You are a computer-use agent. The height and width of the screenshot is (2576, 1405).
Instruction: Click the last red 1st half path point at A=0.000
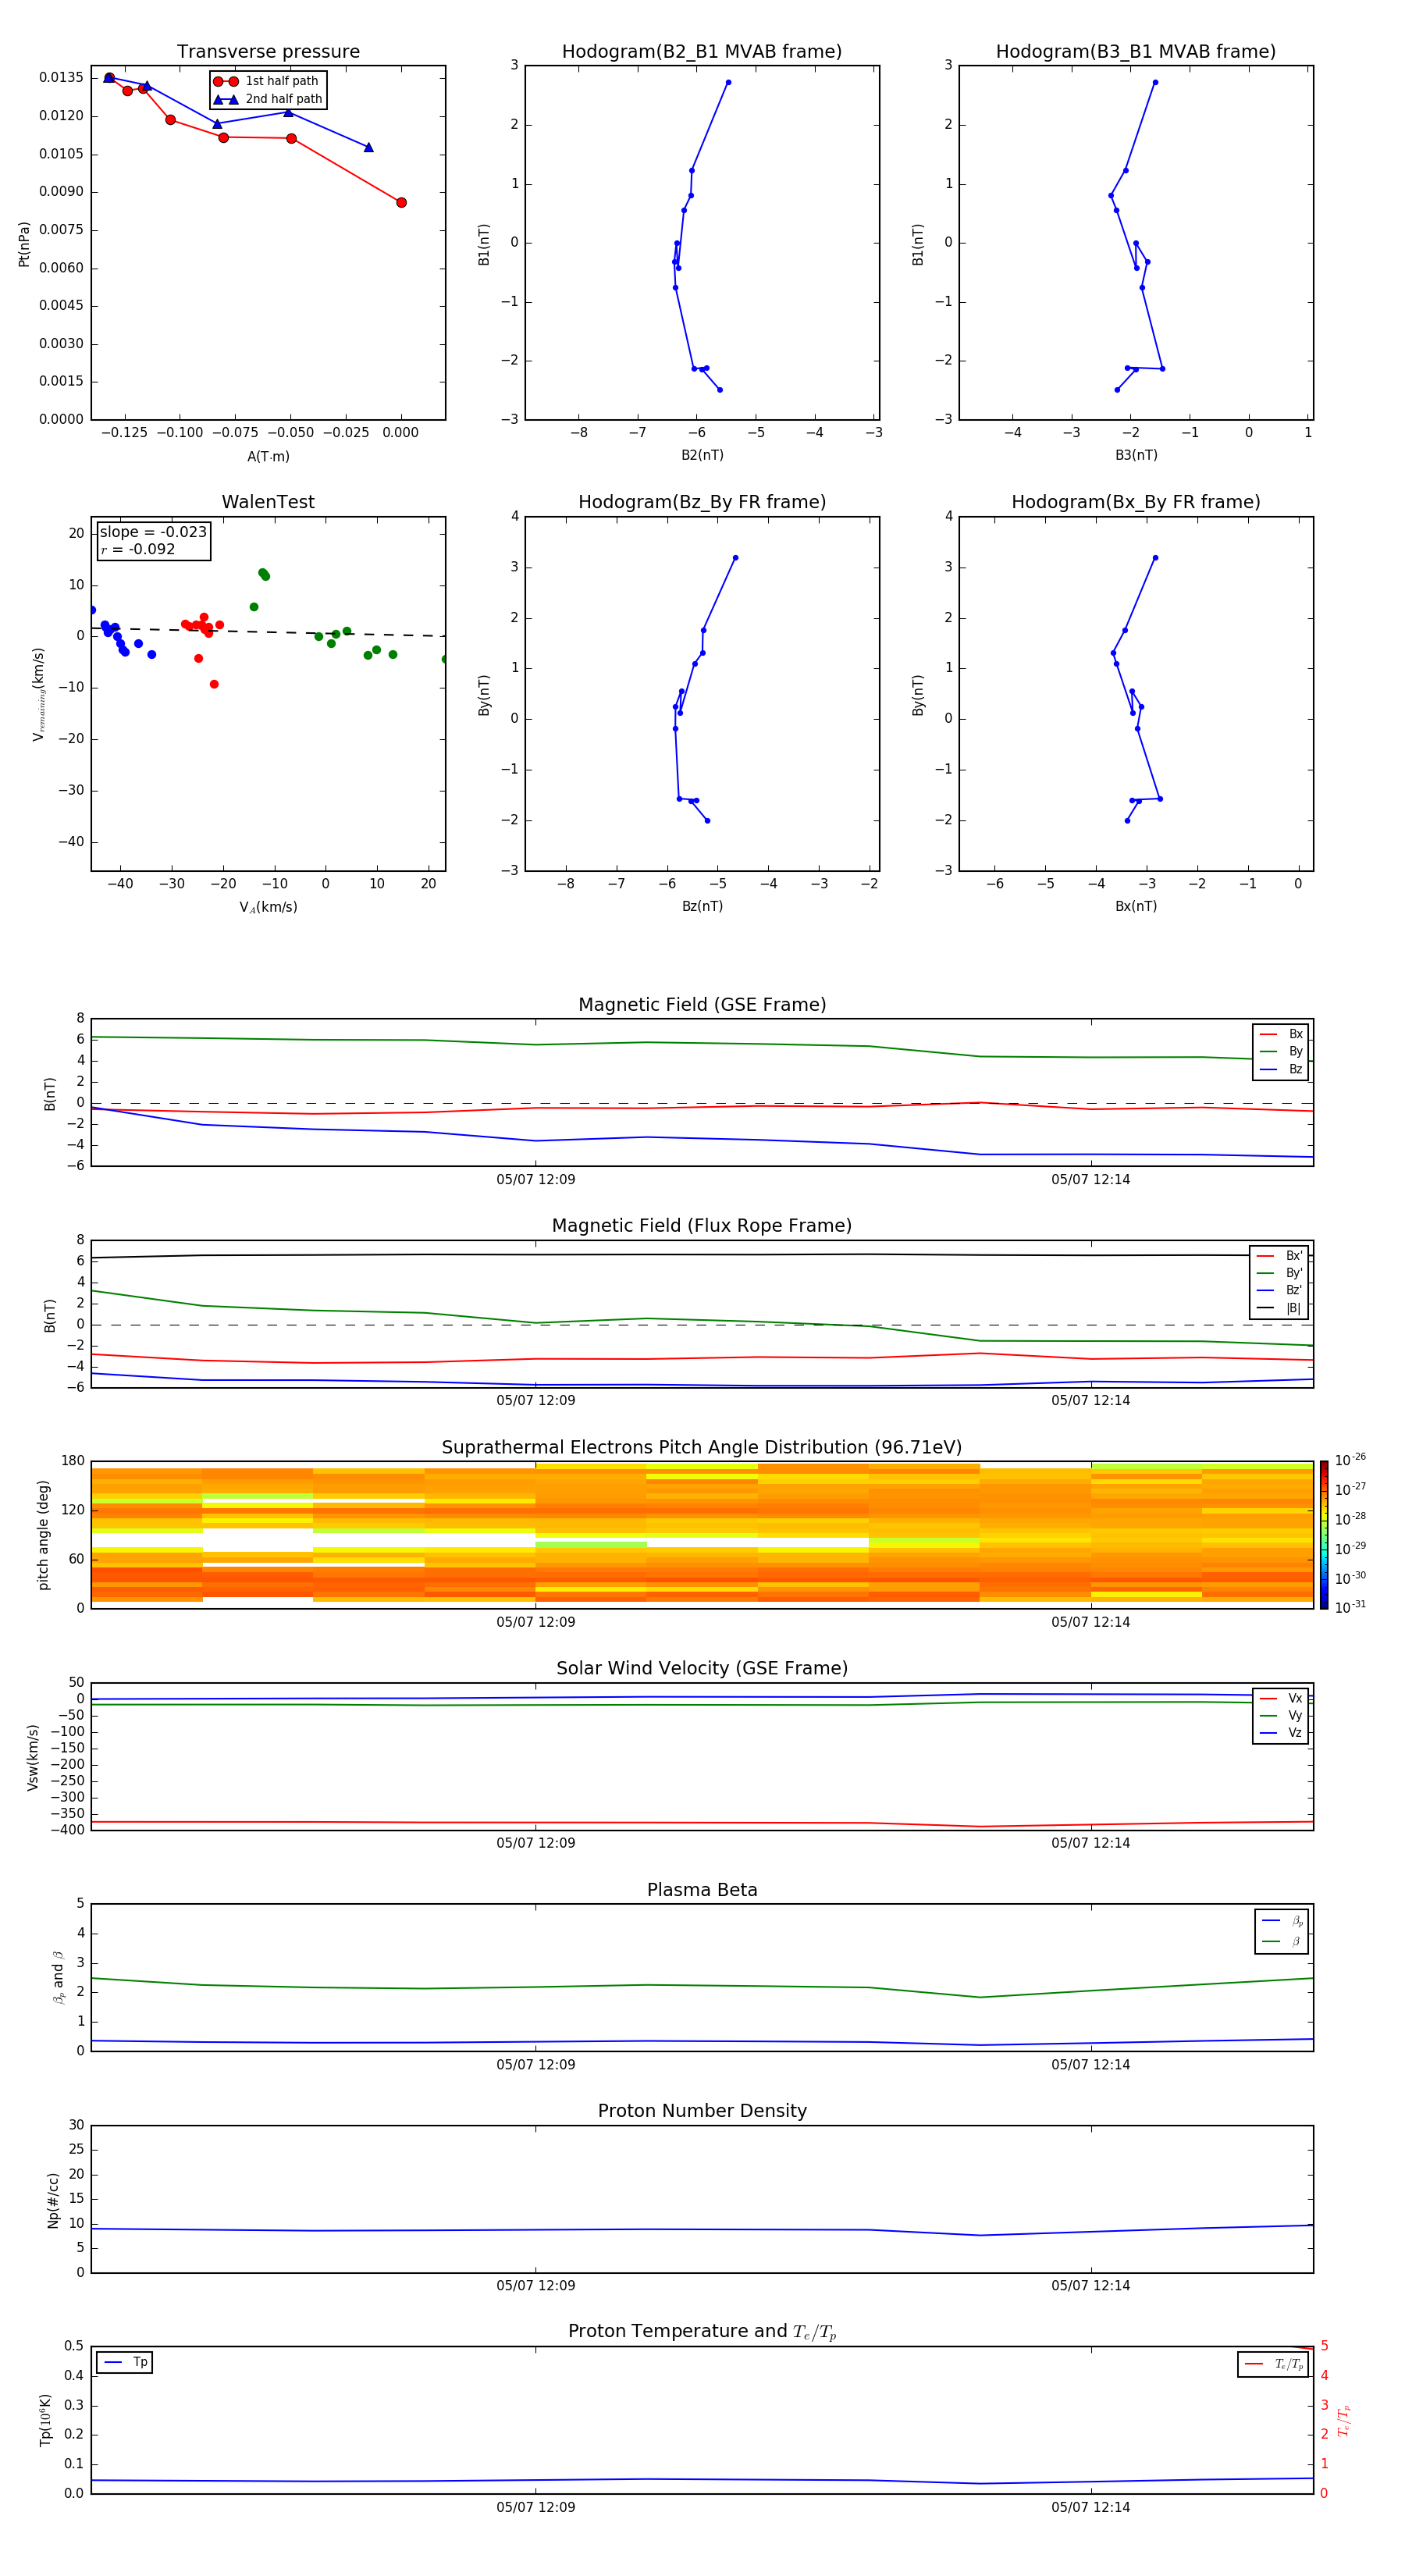click(401, 202)
